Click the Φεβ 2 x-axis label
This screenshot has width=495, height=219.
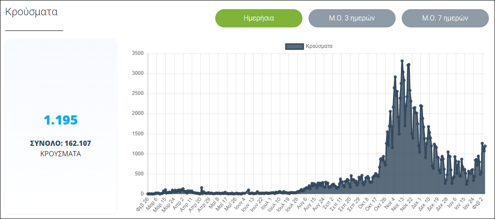pyautogui.click(x=478, y=202)
